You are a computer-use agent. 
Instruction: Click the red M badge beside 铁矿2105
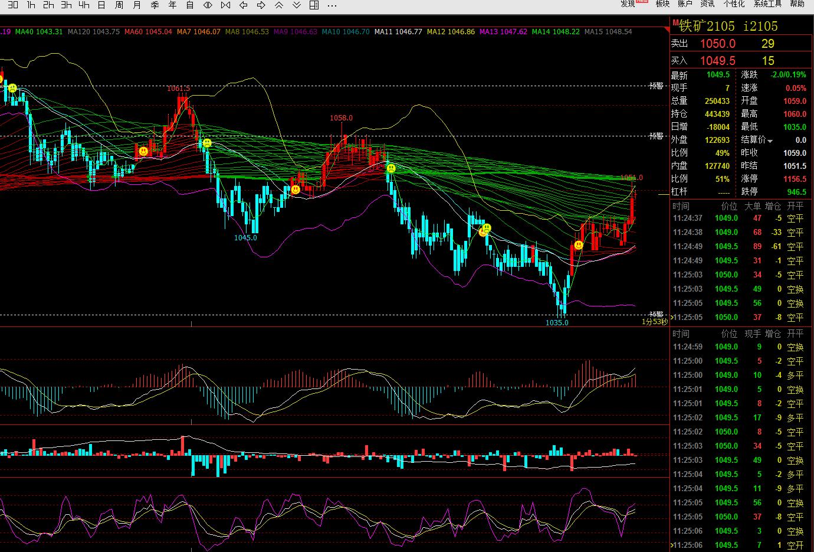click(x=675, y=22)
